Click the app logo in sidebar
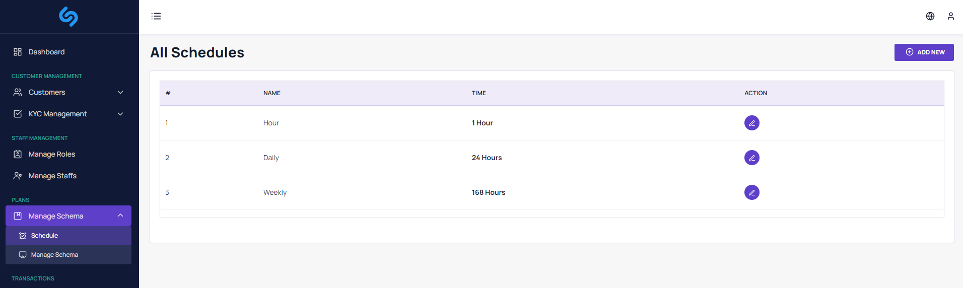This screenshot has height=288, width=963. [68, 17]
